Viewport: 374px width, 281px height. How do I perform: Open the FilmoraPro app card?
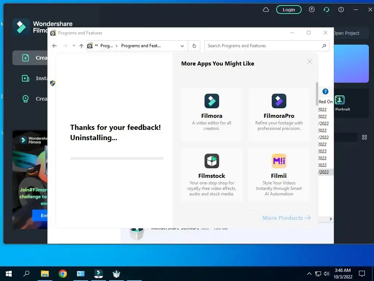[x=279, y=115]
